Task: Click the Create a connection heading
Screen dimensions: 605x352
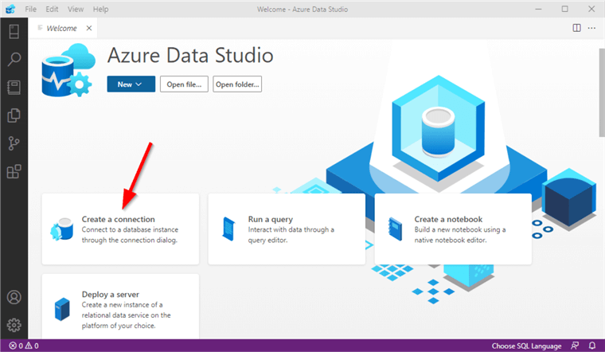Action: (118, 219)
